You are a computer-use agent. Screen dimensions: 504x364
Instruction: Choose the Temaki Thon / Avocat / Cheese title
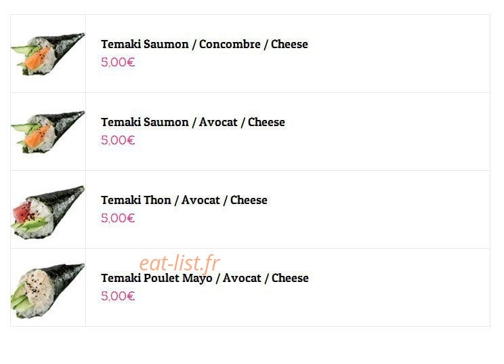(x=184, y=200)
